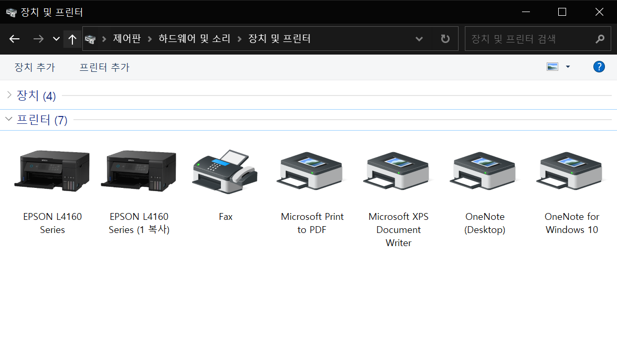This screenshot has height=350, width=617.
Task: Open the dropdown chevron after 하드웨어 및 소리
Action: pyautogui.click(x=239, y=39)
